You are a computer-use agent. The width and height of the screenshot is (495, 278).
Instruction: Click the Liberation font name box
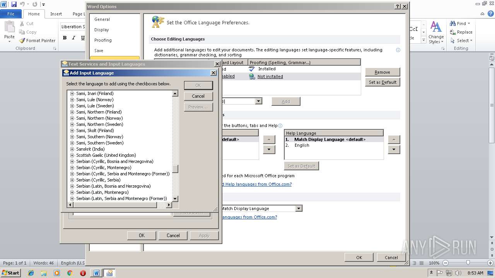73,27
